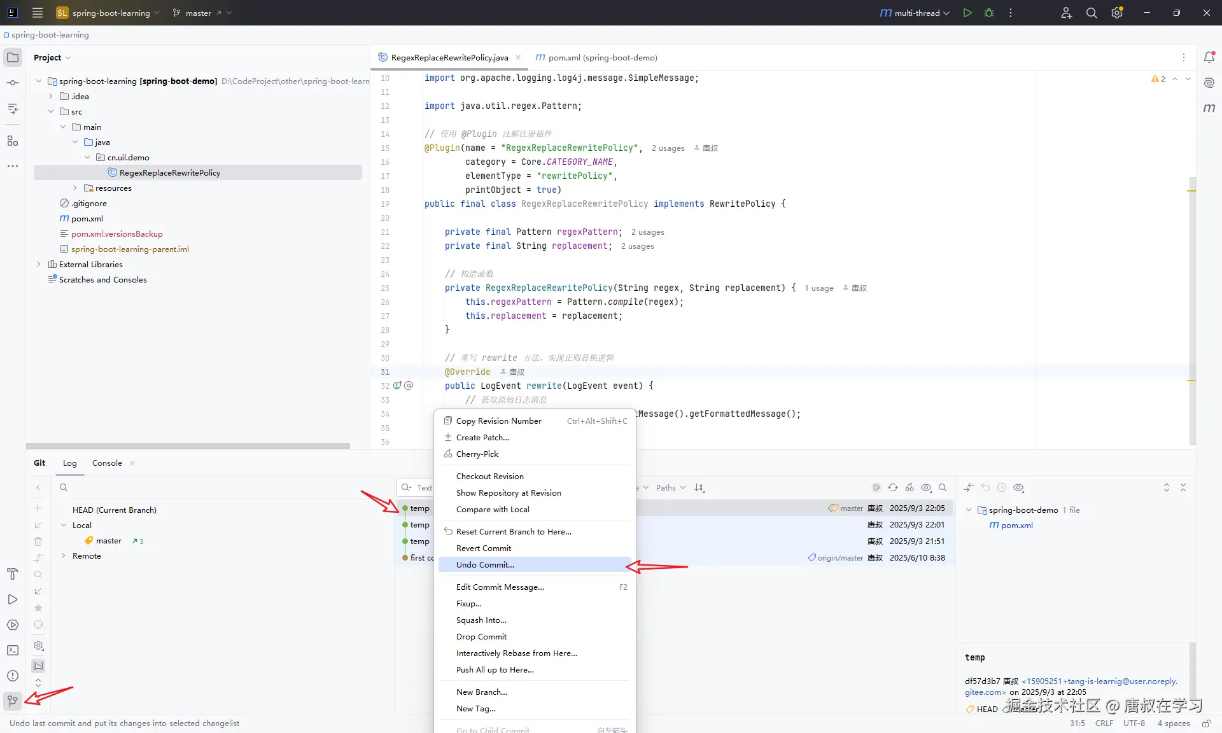Click the Cherry-pick icon in log toolbar
The width and height of the screenshot is (1222, 733).
tap(909, 488)
